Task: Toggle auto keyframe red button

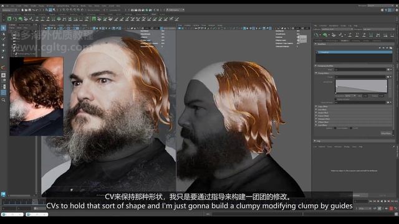Action: [391, 208]
